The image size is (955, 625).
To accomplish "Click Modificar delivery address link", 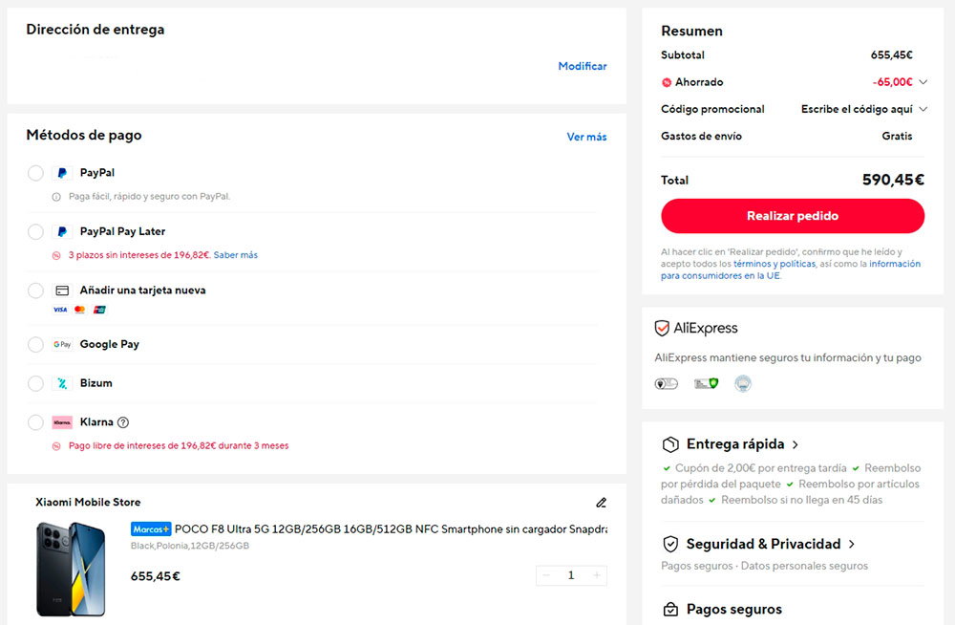I will pos(583,66).
